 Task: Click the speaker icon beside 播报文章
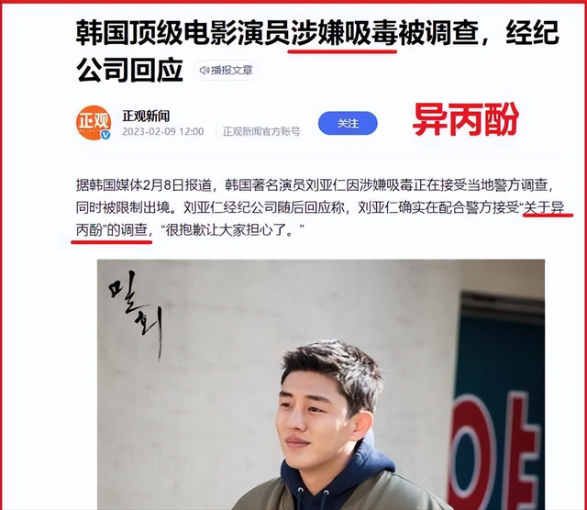point(204,70)
